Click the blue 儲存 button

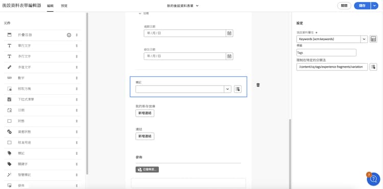pos(362,6)
